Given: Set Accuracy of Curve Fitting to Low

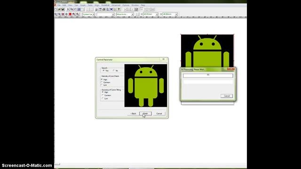Looking at the screenshot, I should [103, 99].
